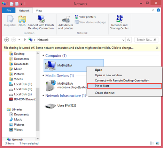Click View device webpage in ribbon
The width and height of the screenshot is (163, 148).
pos(90,22)
